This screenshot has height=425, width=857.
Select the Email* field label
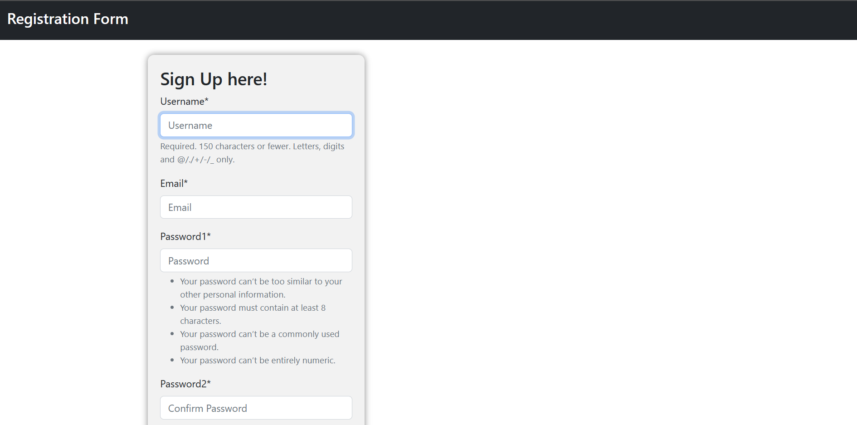[x=174, y=183]
